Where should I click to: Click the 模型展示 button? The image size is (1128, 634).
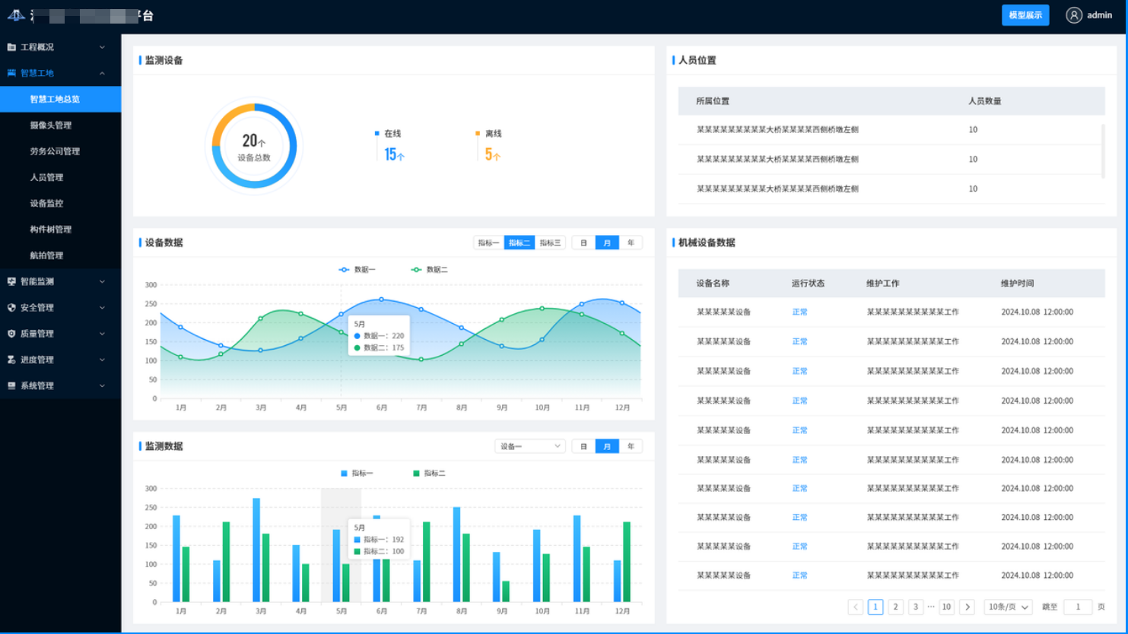[1025, 15]
